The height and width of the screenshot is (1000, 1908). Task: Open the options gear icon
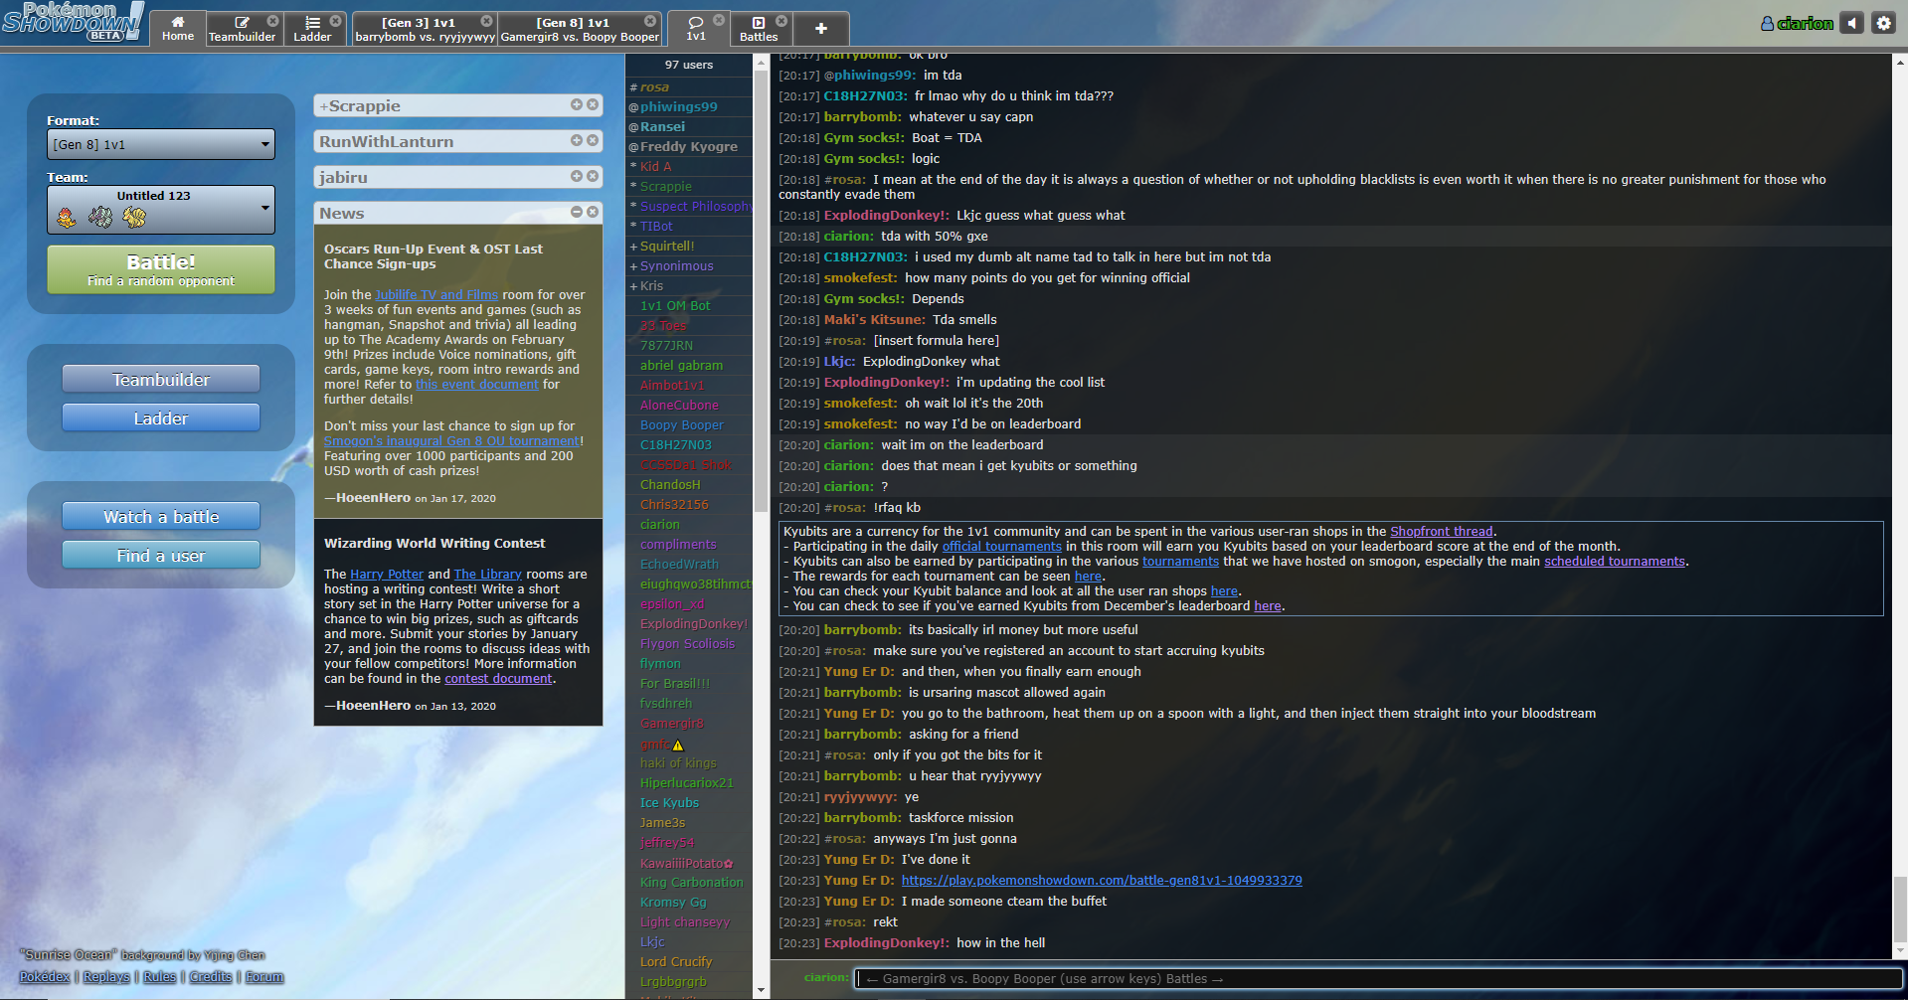pyautogui.click(x=1883, y=23)
